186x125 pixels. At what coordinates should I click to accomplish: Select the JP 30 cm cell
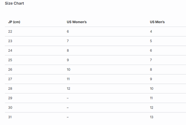click(x=10, y=108)
